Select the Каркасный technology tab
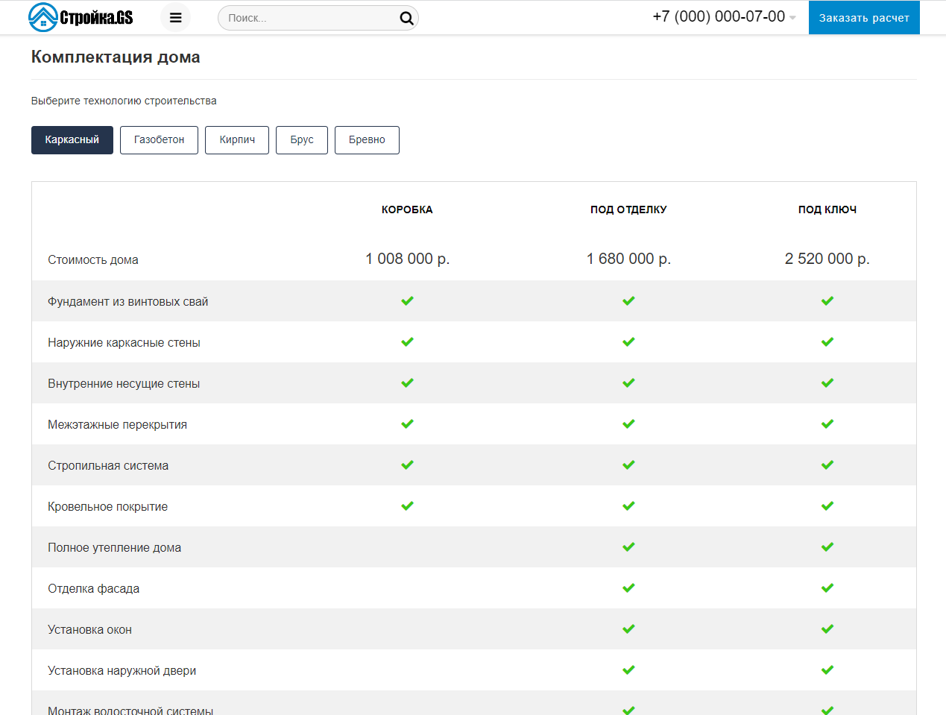 click(72, 140)
